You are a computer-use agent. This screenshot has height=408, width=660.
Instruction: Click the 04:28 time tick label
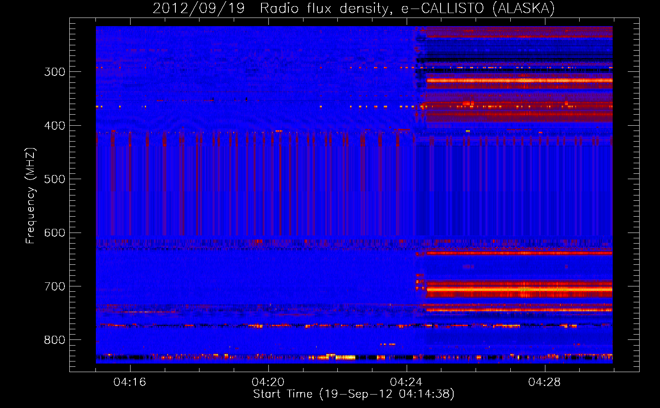[545, 382]
